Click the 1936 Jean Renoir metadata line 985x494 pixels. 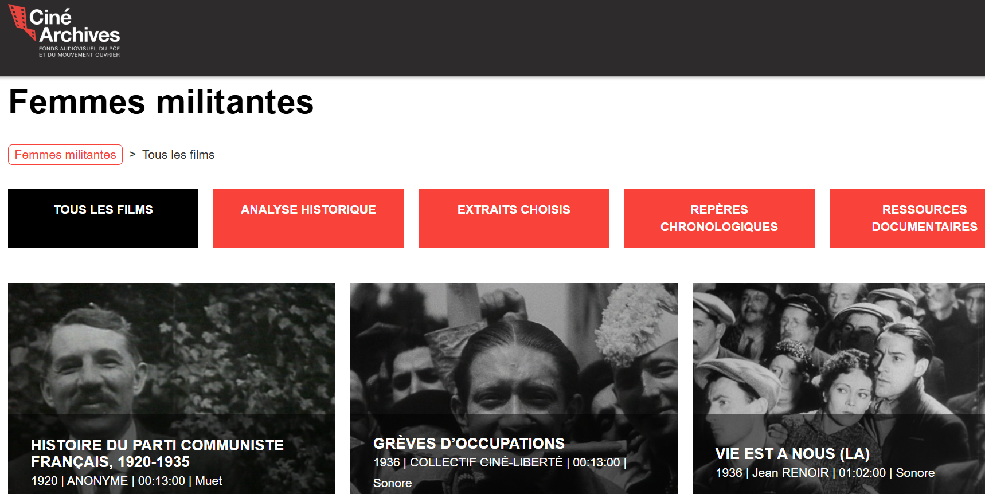tap(825, 473)
